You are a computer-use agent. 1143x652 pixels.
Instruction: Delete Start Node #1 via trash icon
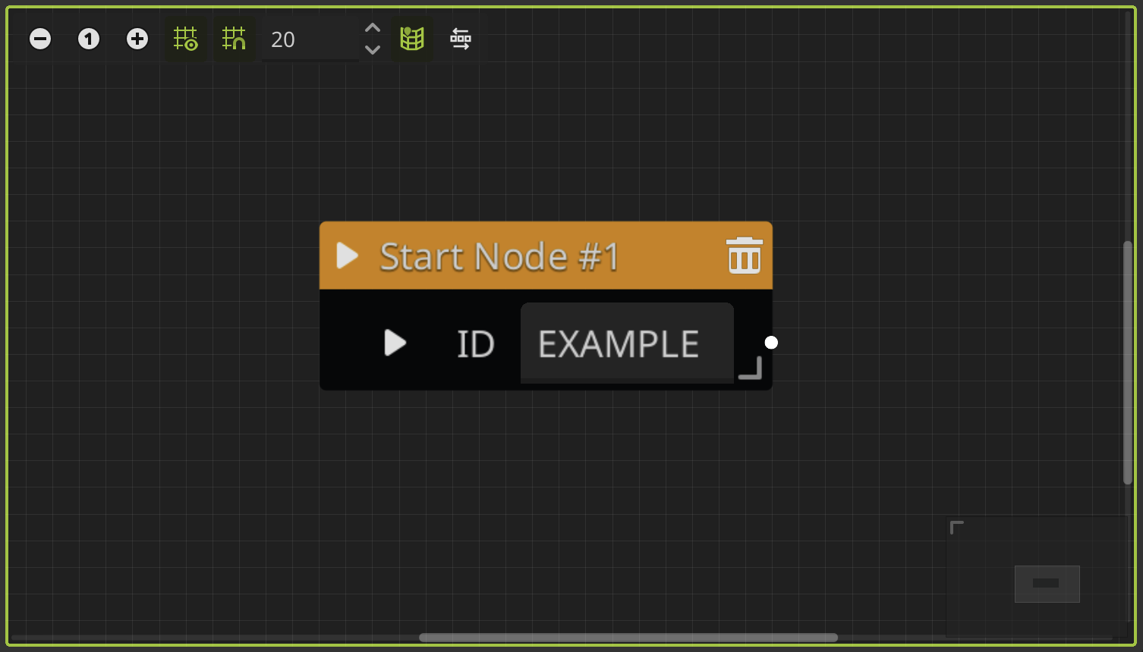click(744, 255)
